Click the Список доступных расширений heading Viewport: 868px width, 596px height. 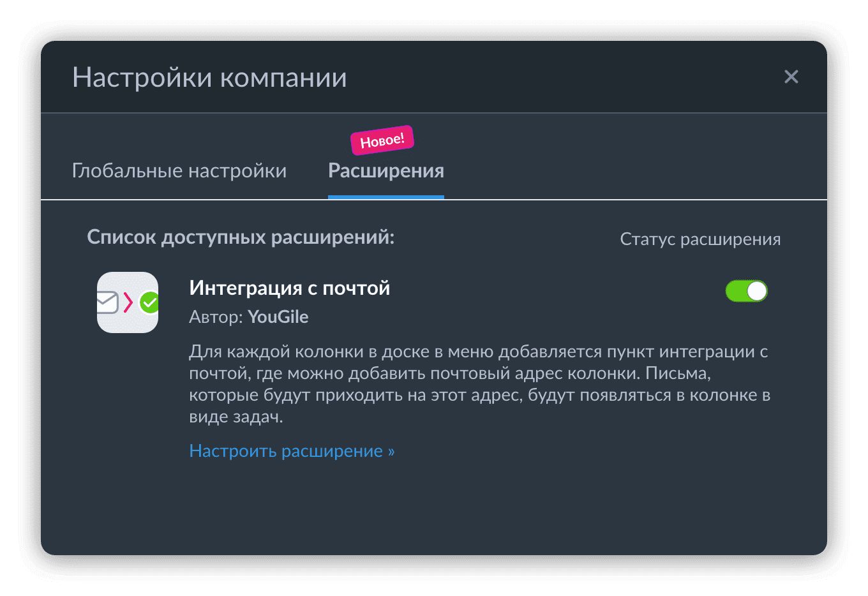[241, 237]
